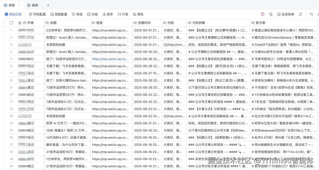Add a new view with plus icon

48,5
